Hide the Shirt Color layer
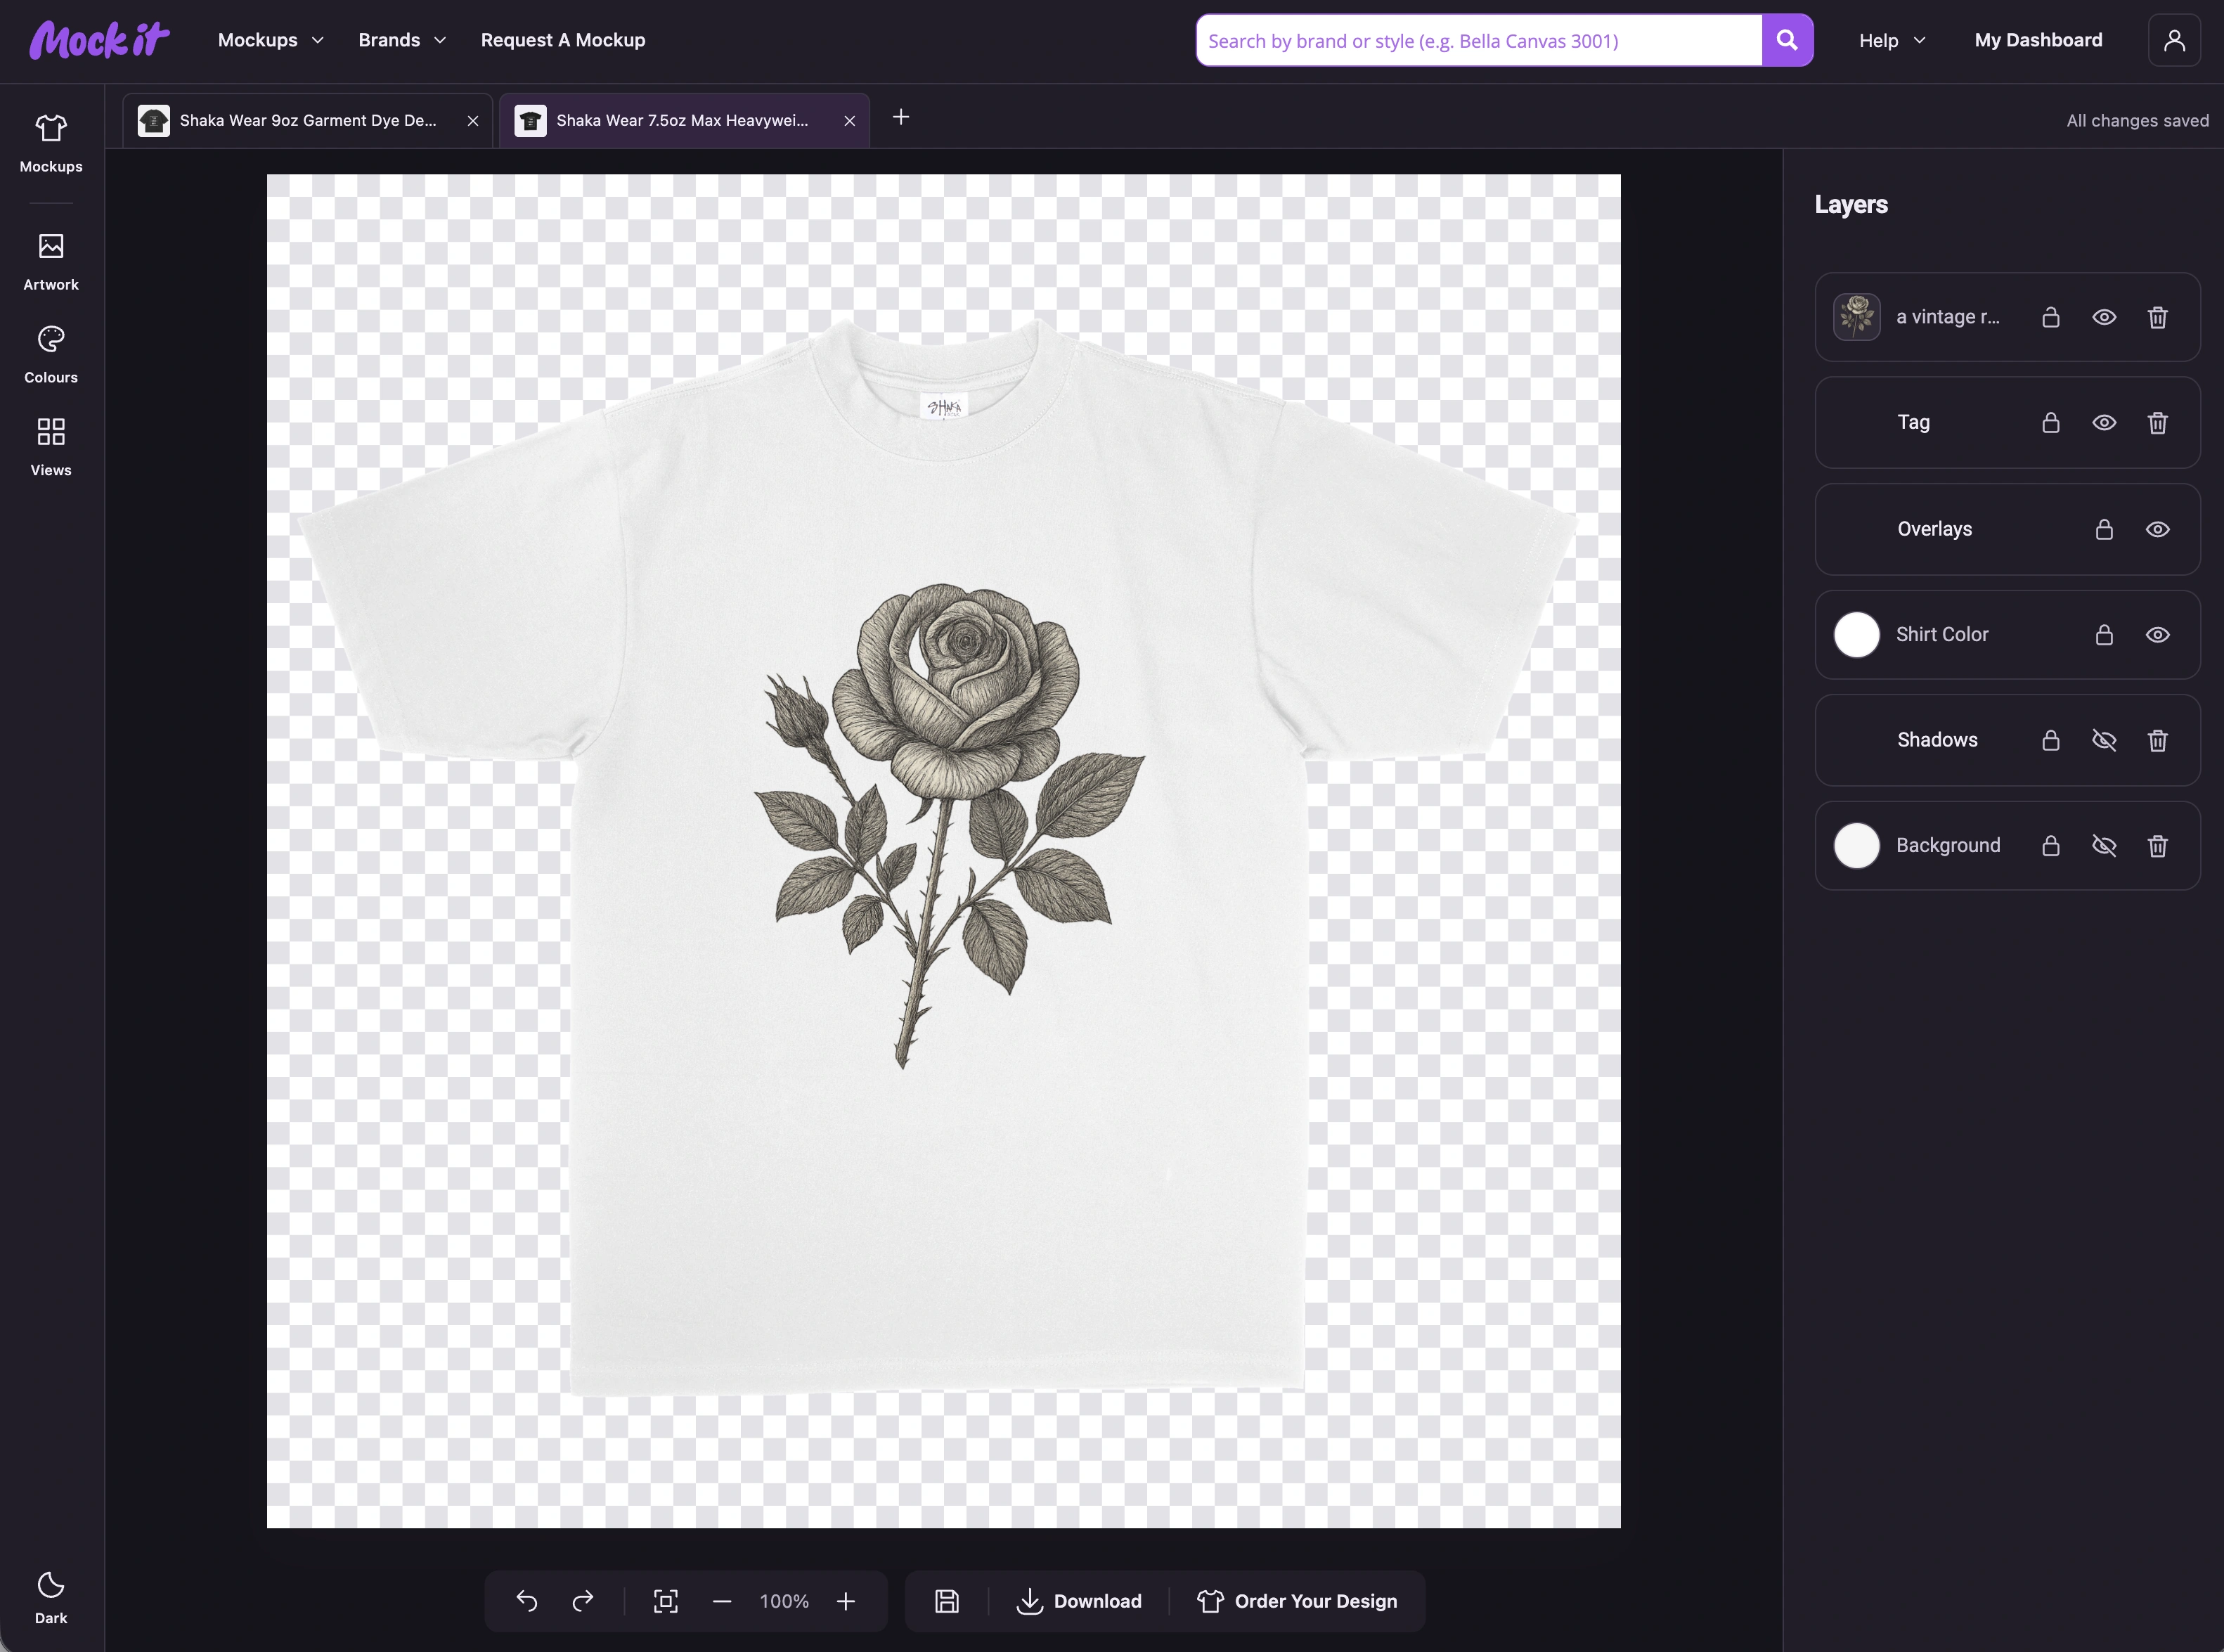Image resolution: width=2224 pixels, height=1652 pixels. (x=2158, y=635)
